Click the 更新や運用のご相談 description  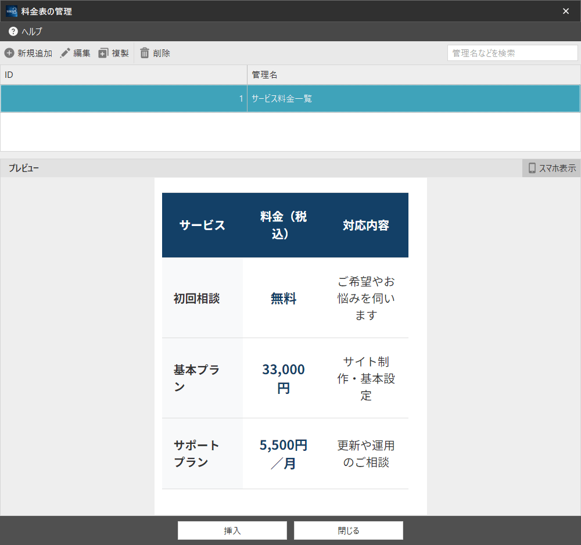(x=366, y=454)
